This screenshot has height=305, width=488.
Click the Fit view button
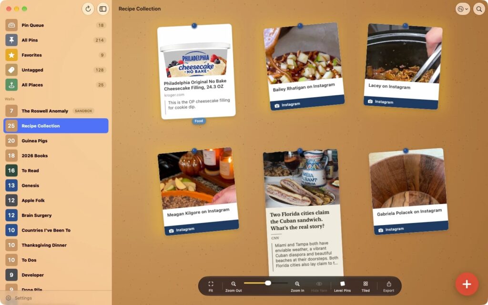(x=211, y=286)
